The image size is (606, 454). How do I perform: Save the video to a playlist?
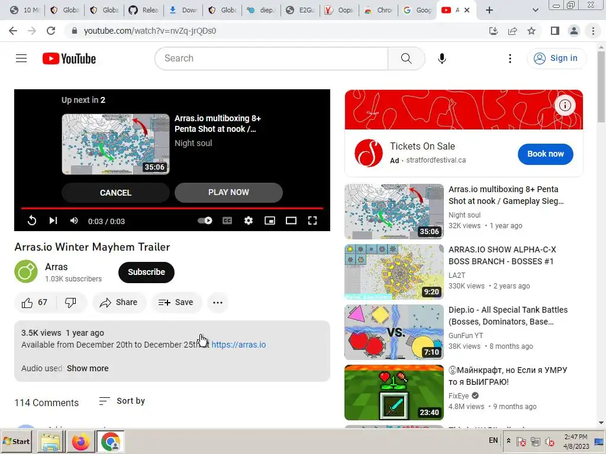pos(176,302)
